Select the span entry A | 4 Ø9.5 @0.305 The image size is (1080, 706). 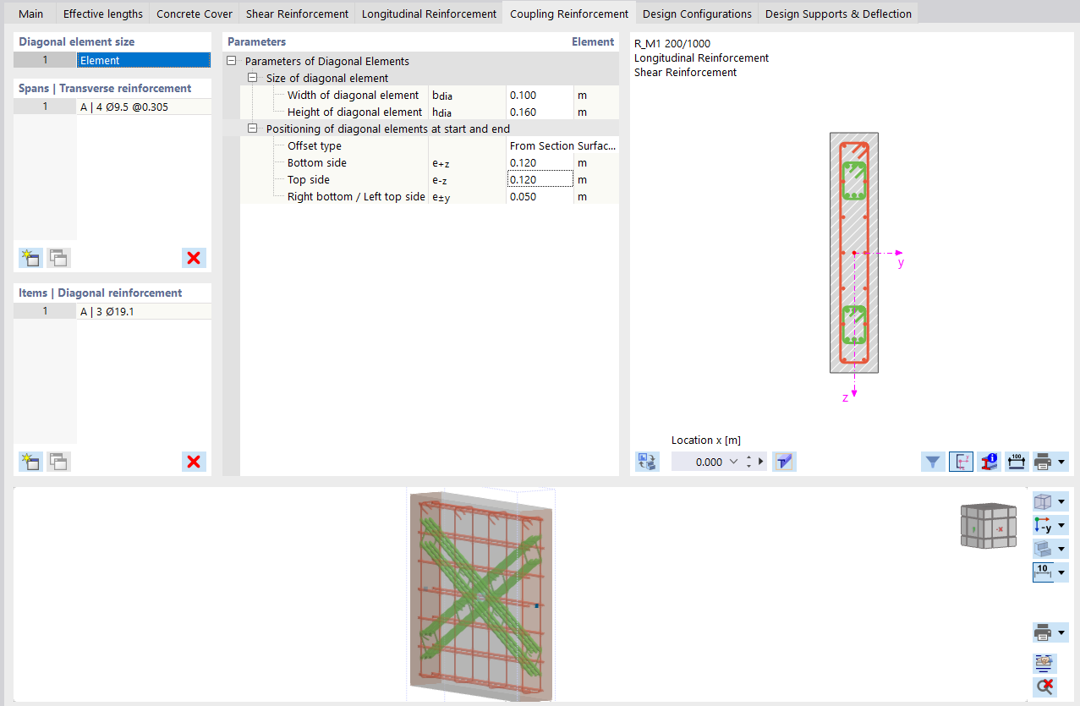point(127,106)
